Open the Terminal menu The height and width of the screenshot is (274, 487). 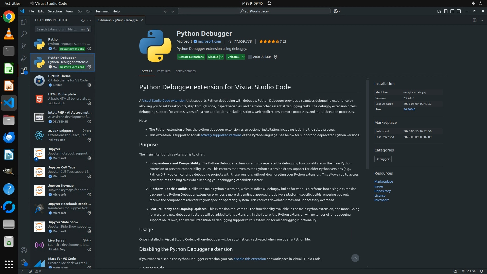click(102, 11)
